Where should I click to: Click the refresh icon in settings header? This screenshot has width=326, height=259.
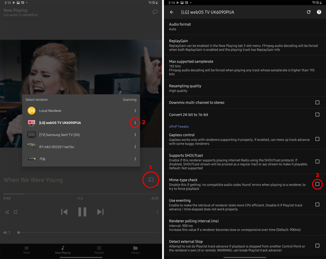pyautogui.click(x=308, y=12)
